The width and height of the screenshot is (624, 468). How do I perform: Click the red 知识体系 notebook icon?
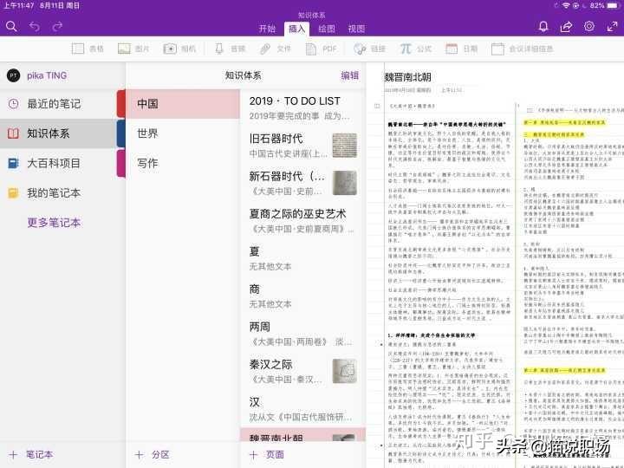coord(13,133)
